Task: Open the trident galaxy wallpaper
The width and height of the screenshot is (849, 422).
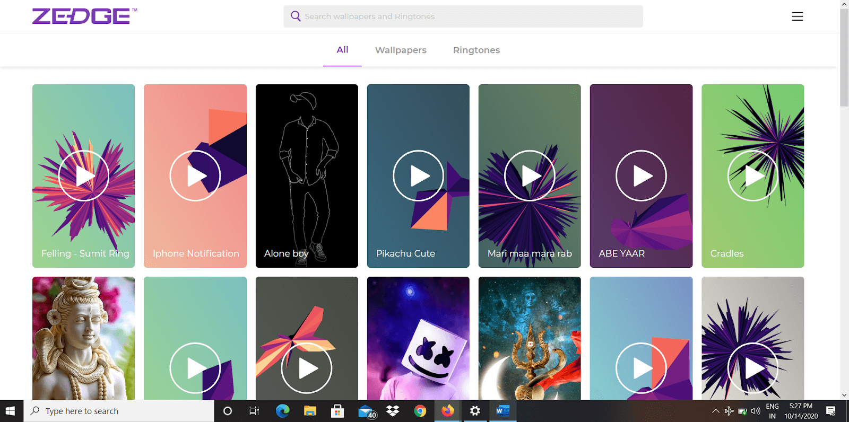Action: (x=530, y=338)
